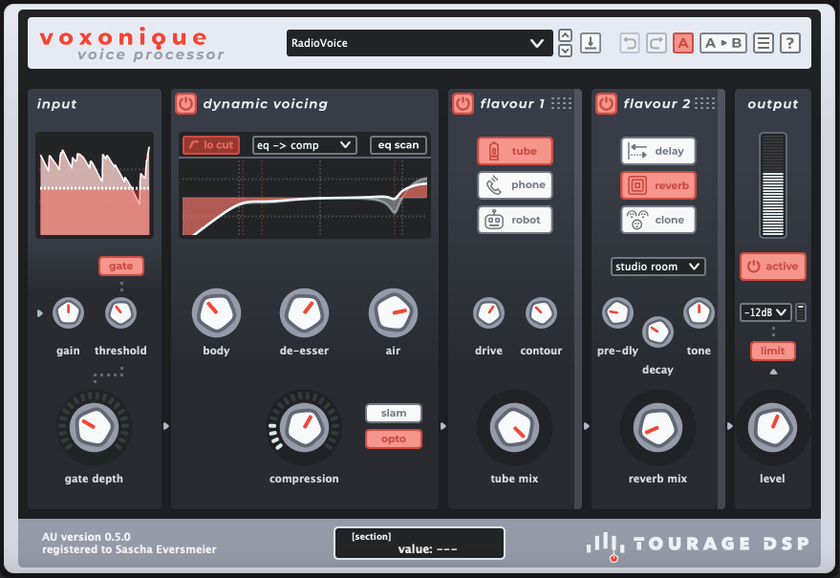Click the pre-dly knob
Image resolution: width=840 pixels, height=578 pixels.
(x=617, y=312)
